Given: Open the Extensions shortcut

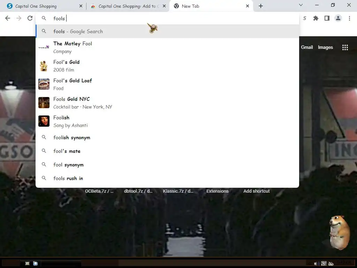Looking at the screenshot, I should pyautogui.click(x=218, y=191).
